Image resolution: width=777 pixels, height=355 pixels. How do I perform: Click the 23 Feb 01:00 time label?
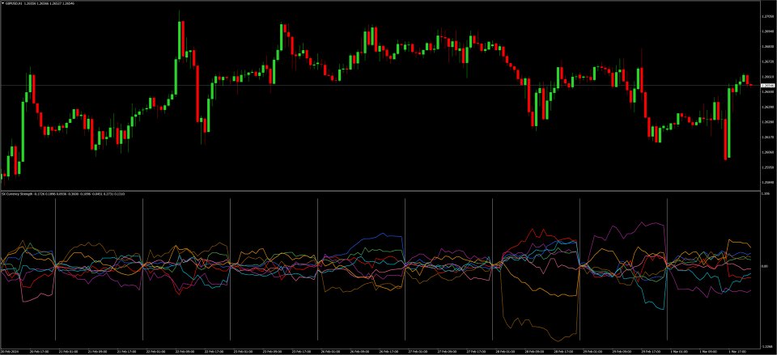pos(244,352)
